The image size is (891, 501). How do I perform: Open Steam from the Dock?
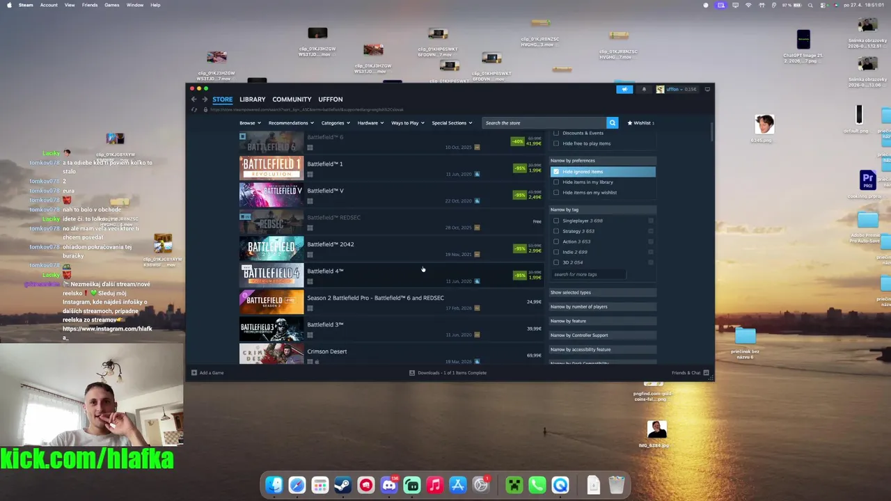pyautogui.click(x=342, y=485)
